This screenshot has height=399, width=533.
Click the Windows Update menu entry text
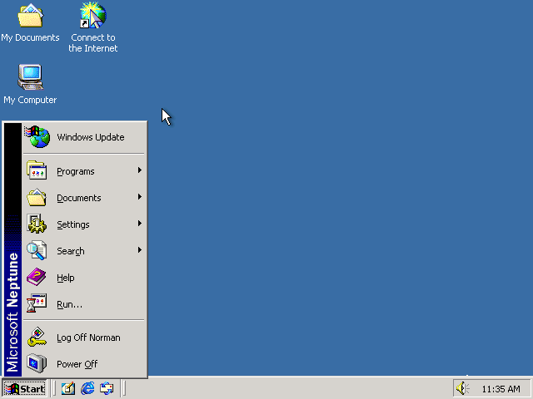[90, 137]
